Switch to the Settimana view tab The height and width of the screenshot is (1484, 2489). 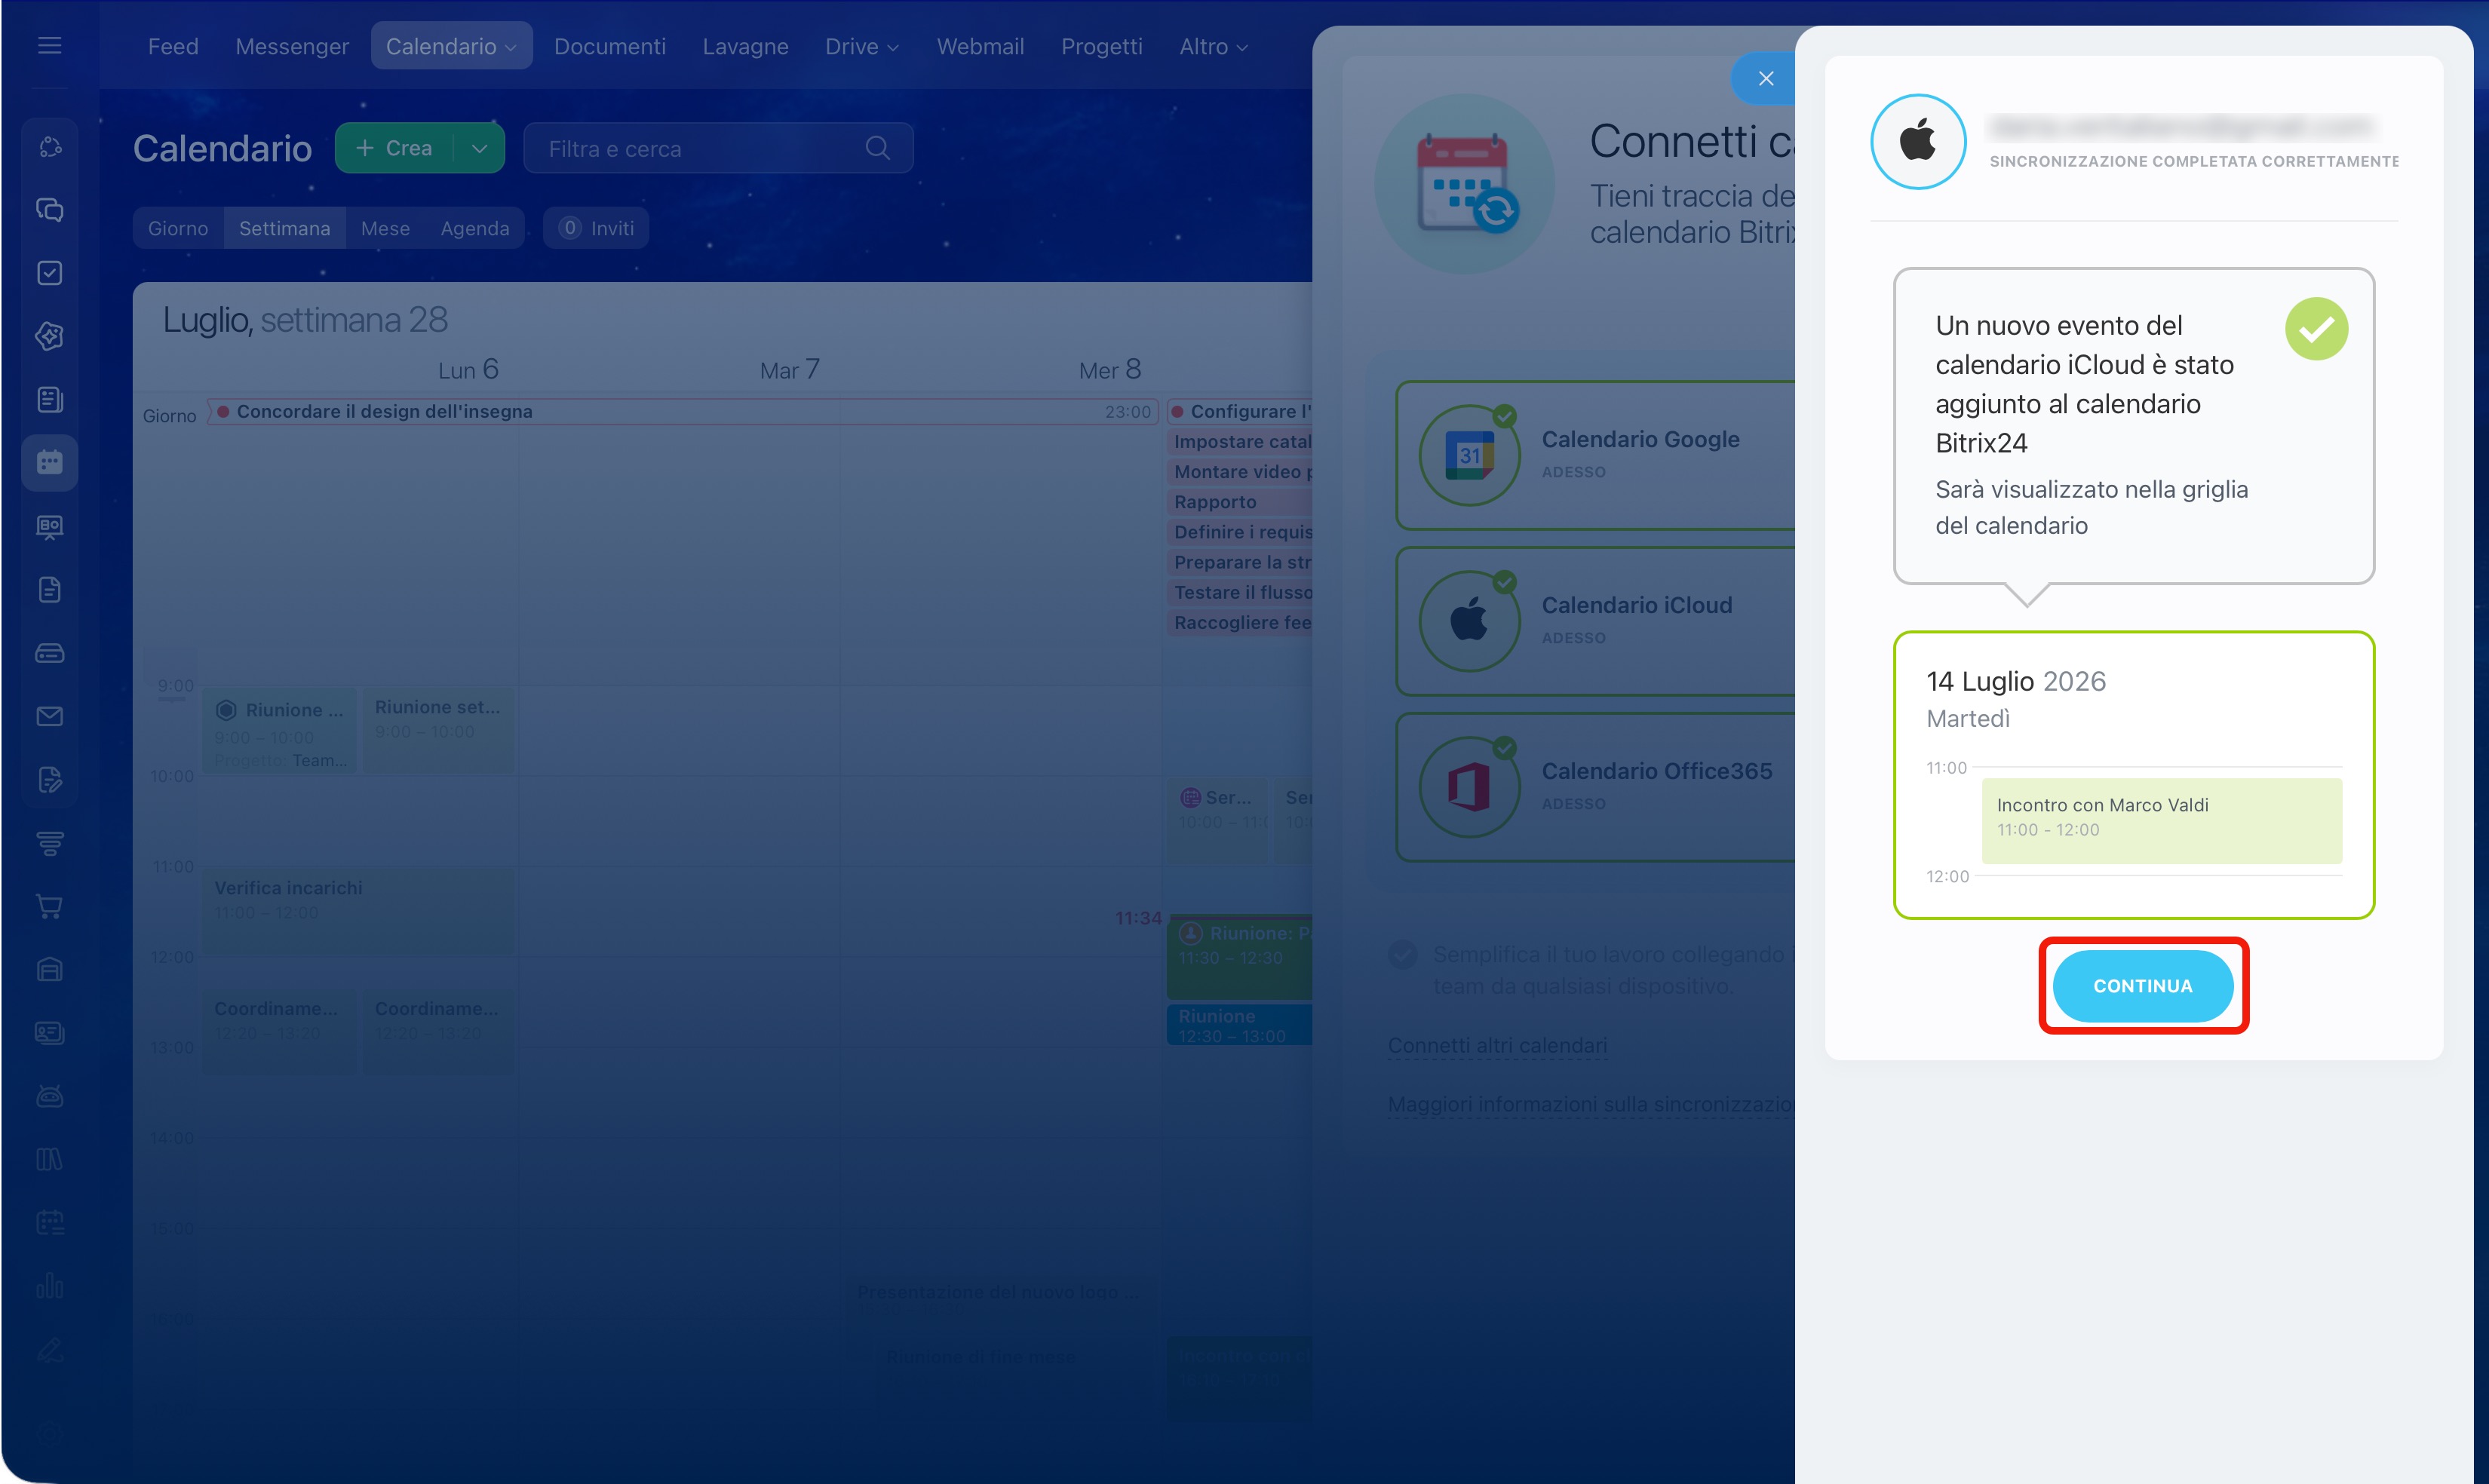coord(284,228)
